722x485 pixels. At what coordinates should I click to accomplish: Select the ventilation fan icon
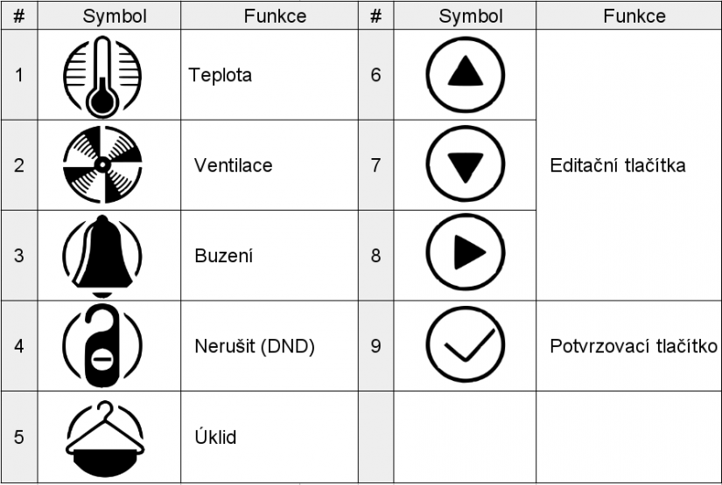102,165
